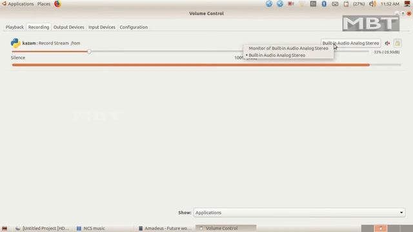Open the Places menu

[44, 4]
